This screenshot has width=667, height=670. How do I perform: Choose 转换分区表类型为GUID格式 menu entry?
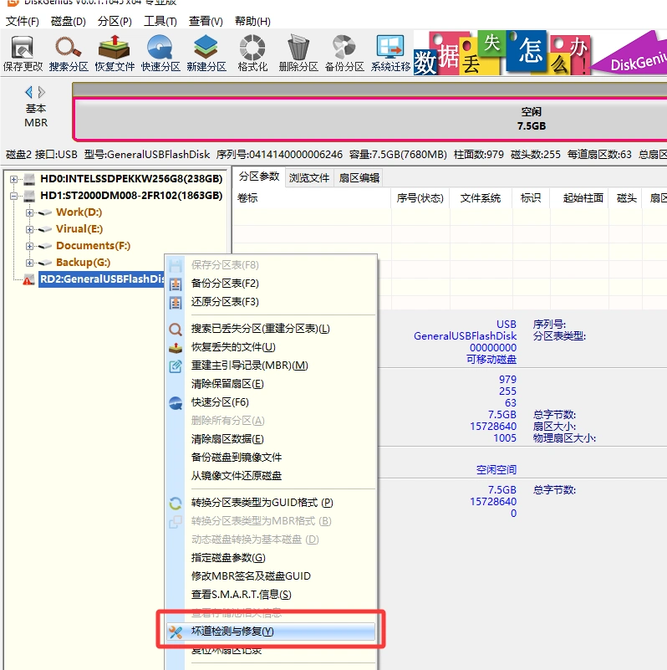(272, 503)
